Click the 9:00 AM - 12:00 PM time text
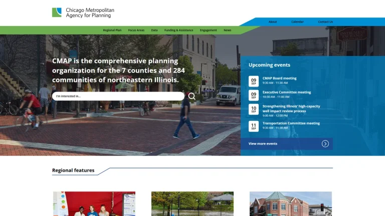The image size is (385, 216). [275, 115]
